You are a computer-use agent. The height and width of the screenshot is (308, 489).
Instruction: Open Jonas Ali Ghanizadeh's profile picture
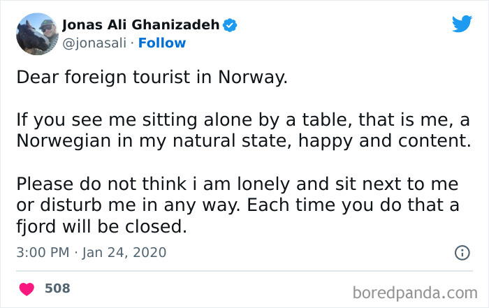coord(36,34)
